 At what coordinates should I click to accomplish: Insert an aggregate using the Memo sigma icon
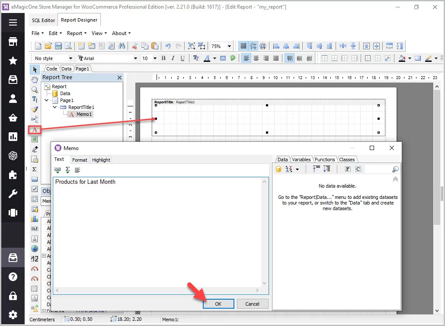(x=67, y=170)
